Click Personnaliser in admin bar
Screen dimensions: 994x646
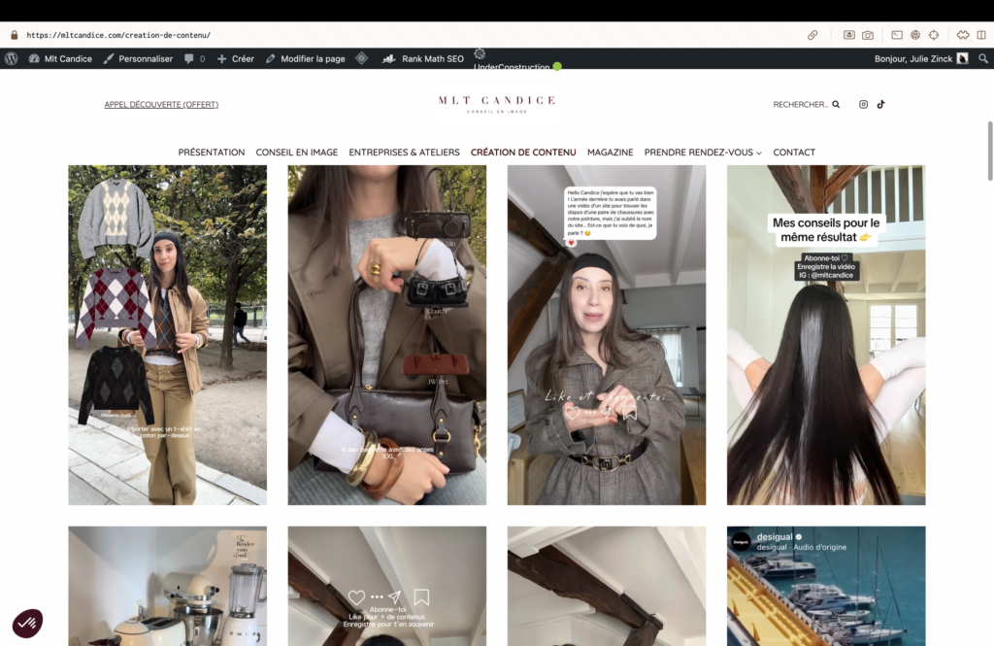point(138,58)
